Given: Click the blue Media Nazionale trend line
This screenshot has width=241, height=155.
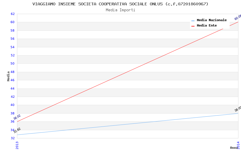Looking at the screenshot, I should (128, 124).
